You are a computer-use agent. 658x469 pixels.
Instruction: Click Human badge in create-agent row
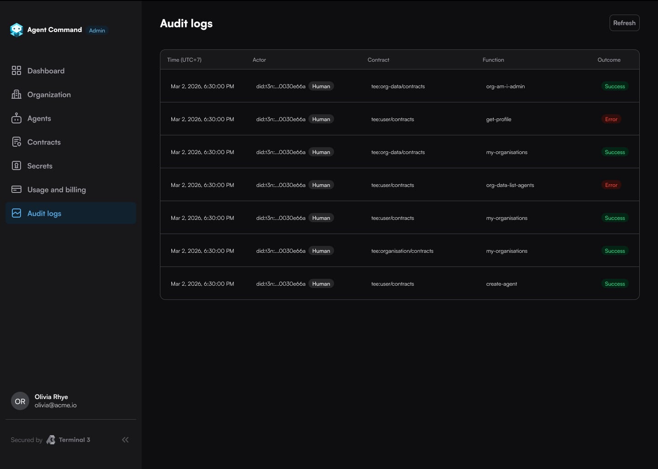point(321,284)
